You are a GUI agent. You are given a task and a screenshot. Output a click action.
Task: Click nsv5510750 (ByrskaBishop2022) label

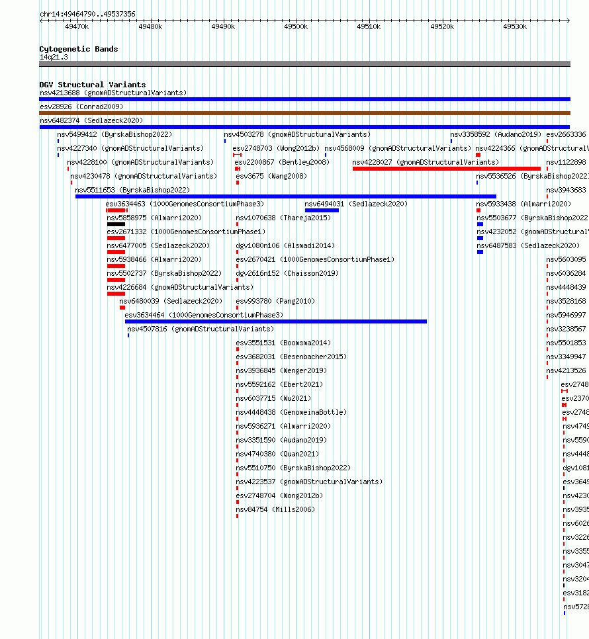[x=293, y=468]
